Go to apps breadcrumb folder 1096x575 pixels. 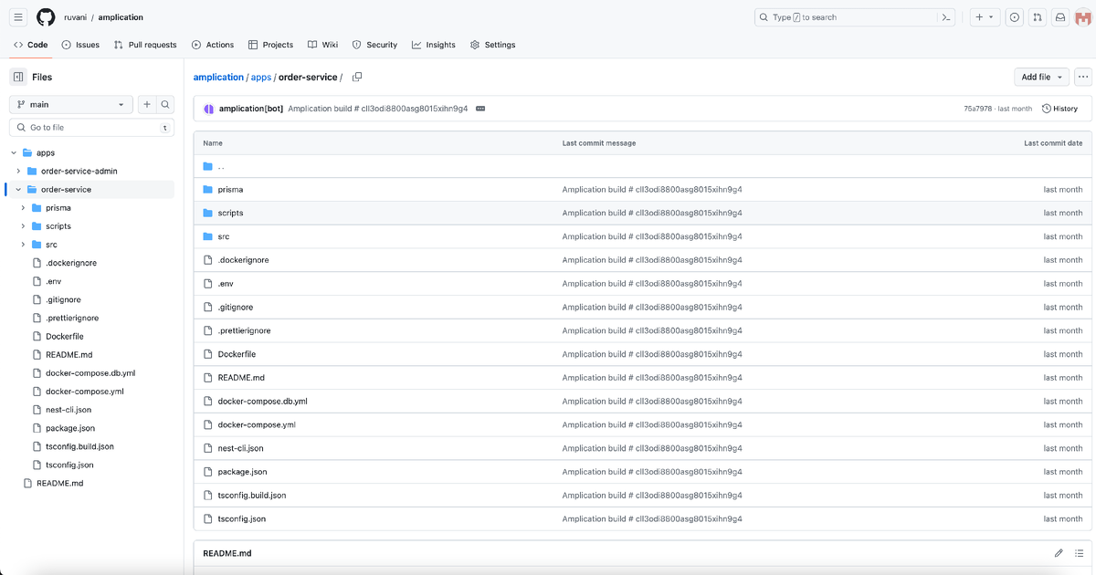coord(260,77)
